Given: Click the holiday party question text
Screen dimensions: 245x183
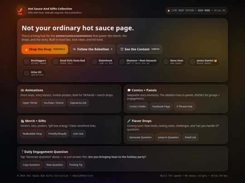Looking at the screenshot, I should (117, 157).
